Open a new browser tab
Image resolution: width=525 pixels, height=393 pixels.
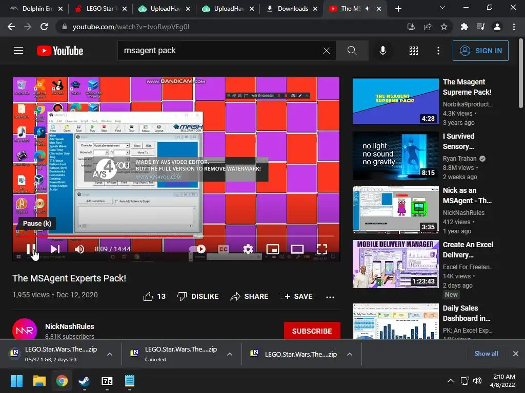coord(398,9)
